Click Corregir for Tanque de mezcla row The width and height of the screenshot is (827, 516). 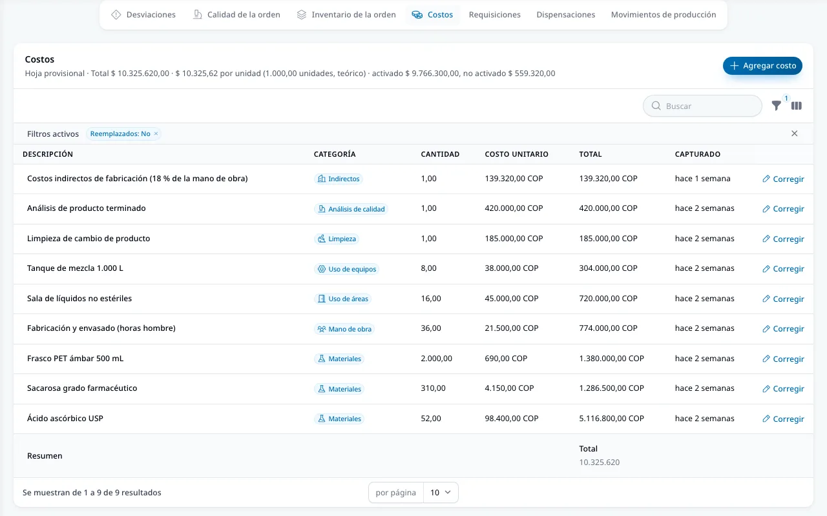tap(783, 269)
